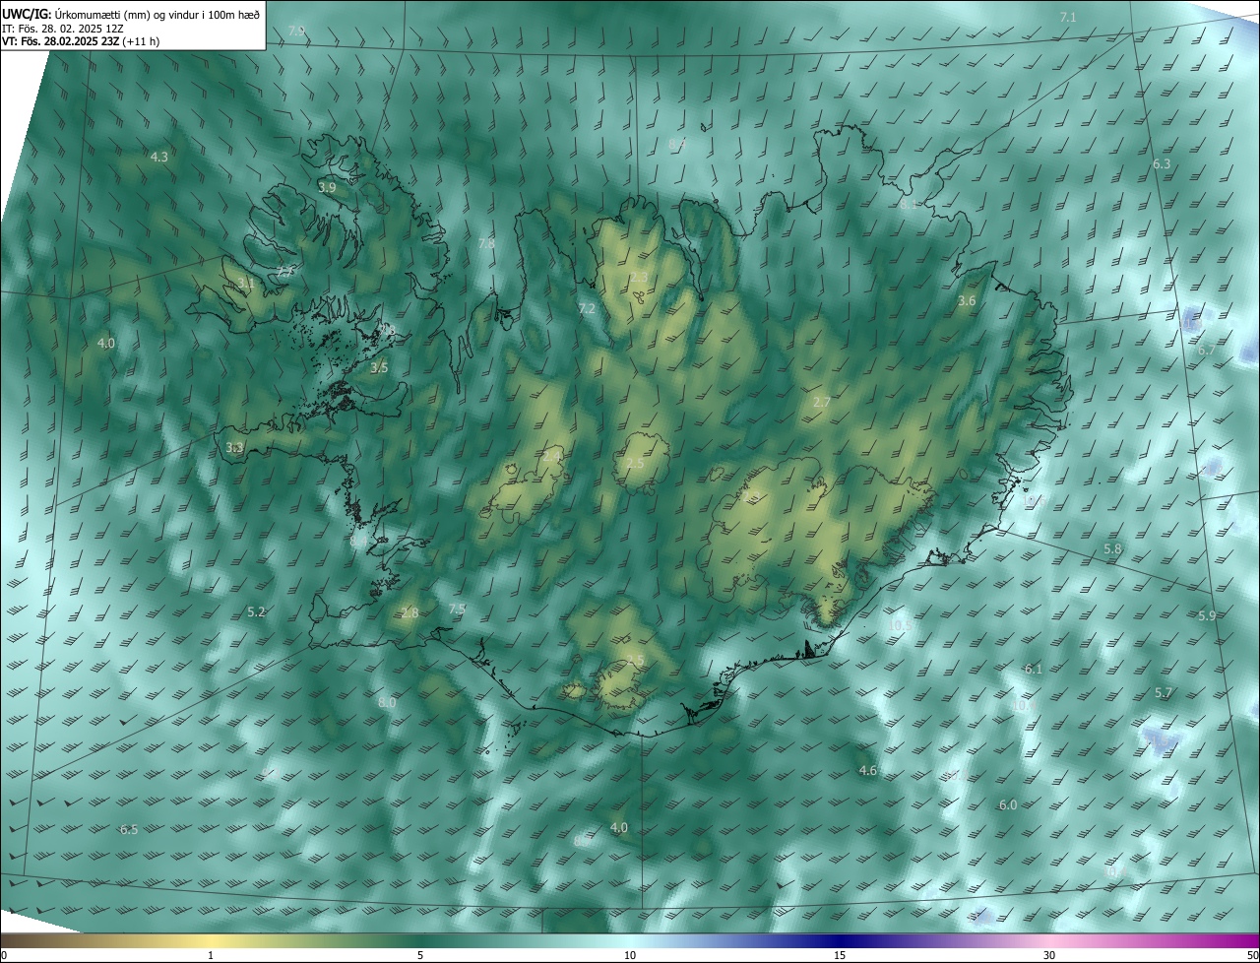The height and width of the screenshot is (963, 1260).
Task: Click the map value 5.7
Action: point(1164,693)
